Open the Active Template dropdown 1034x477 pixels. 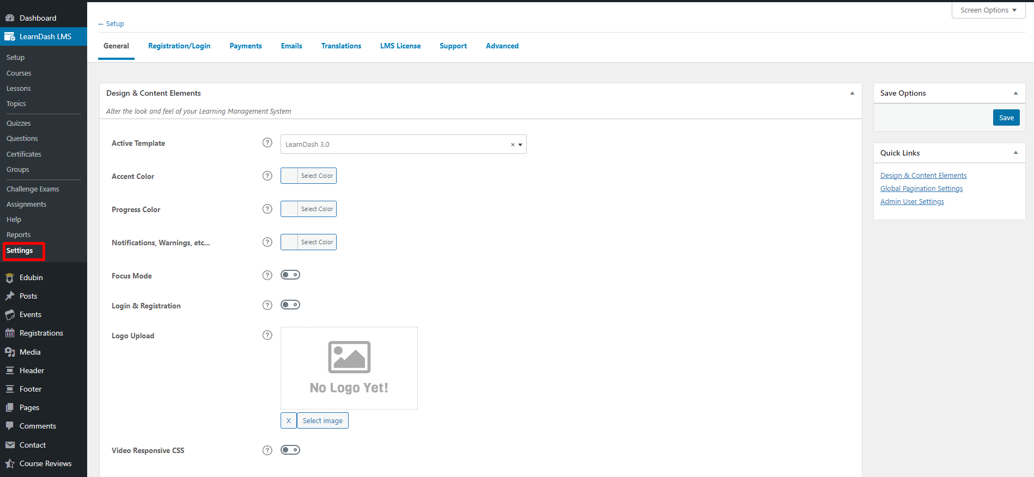click(403, 144)
